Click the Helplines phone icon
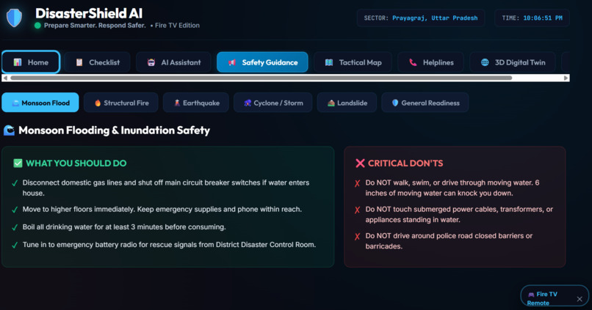The image size is (592, 310). click(x=413, y=62)
